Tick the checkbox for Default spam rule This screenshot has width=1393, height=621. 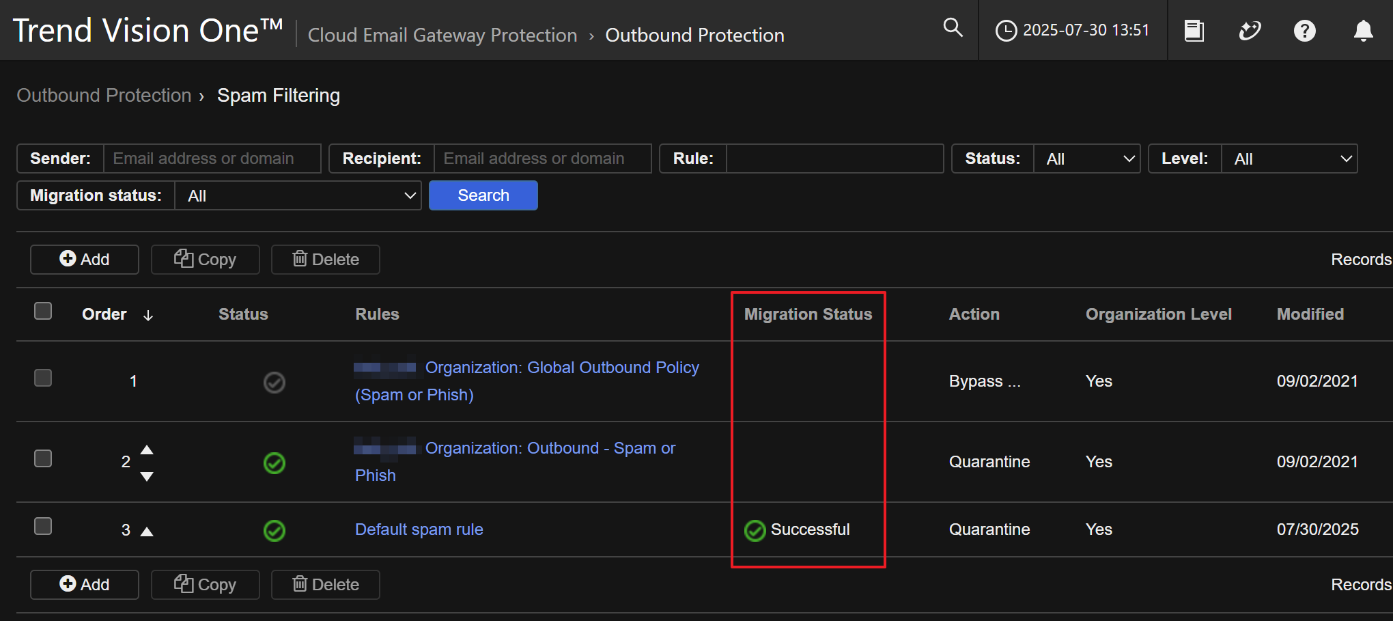click(43, 527)
